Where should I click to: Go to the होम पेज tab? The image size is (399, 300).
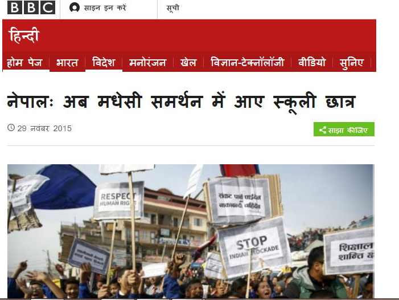click(x=24, y=62)
